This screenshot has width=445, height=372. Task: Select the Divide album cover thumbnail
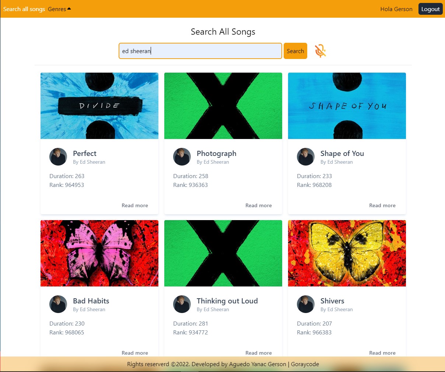click(99, 106)
